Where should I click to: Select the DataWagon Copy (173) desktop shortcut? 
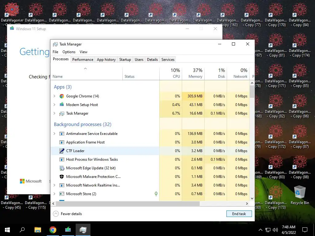pos(276,198)
